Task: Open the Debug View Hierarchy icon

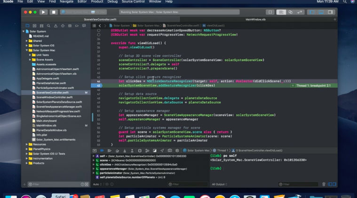Action: click(x=140, y=151)
